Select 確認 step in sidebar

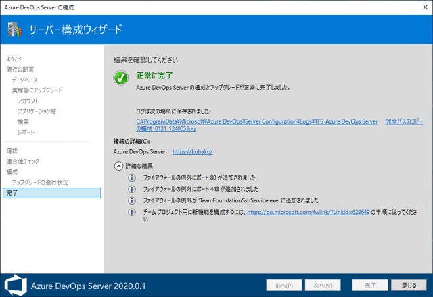(x=12, y=151)
